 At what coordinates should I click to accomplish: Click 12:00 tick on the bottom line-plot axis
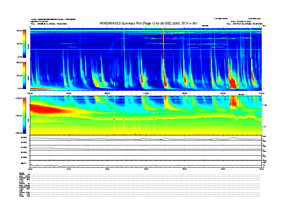click(x=146, y=169)
